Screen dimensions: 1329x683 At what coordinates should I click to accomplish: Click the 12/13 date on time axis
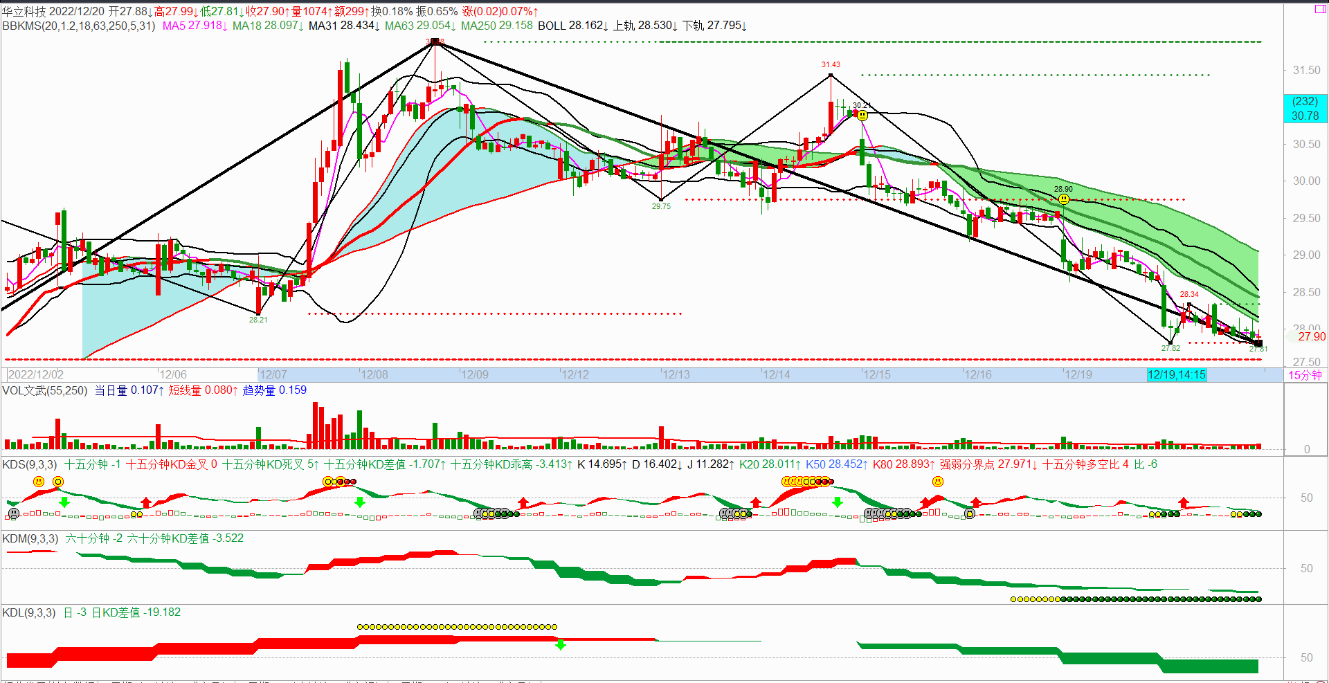coord(676,374)
